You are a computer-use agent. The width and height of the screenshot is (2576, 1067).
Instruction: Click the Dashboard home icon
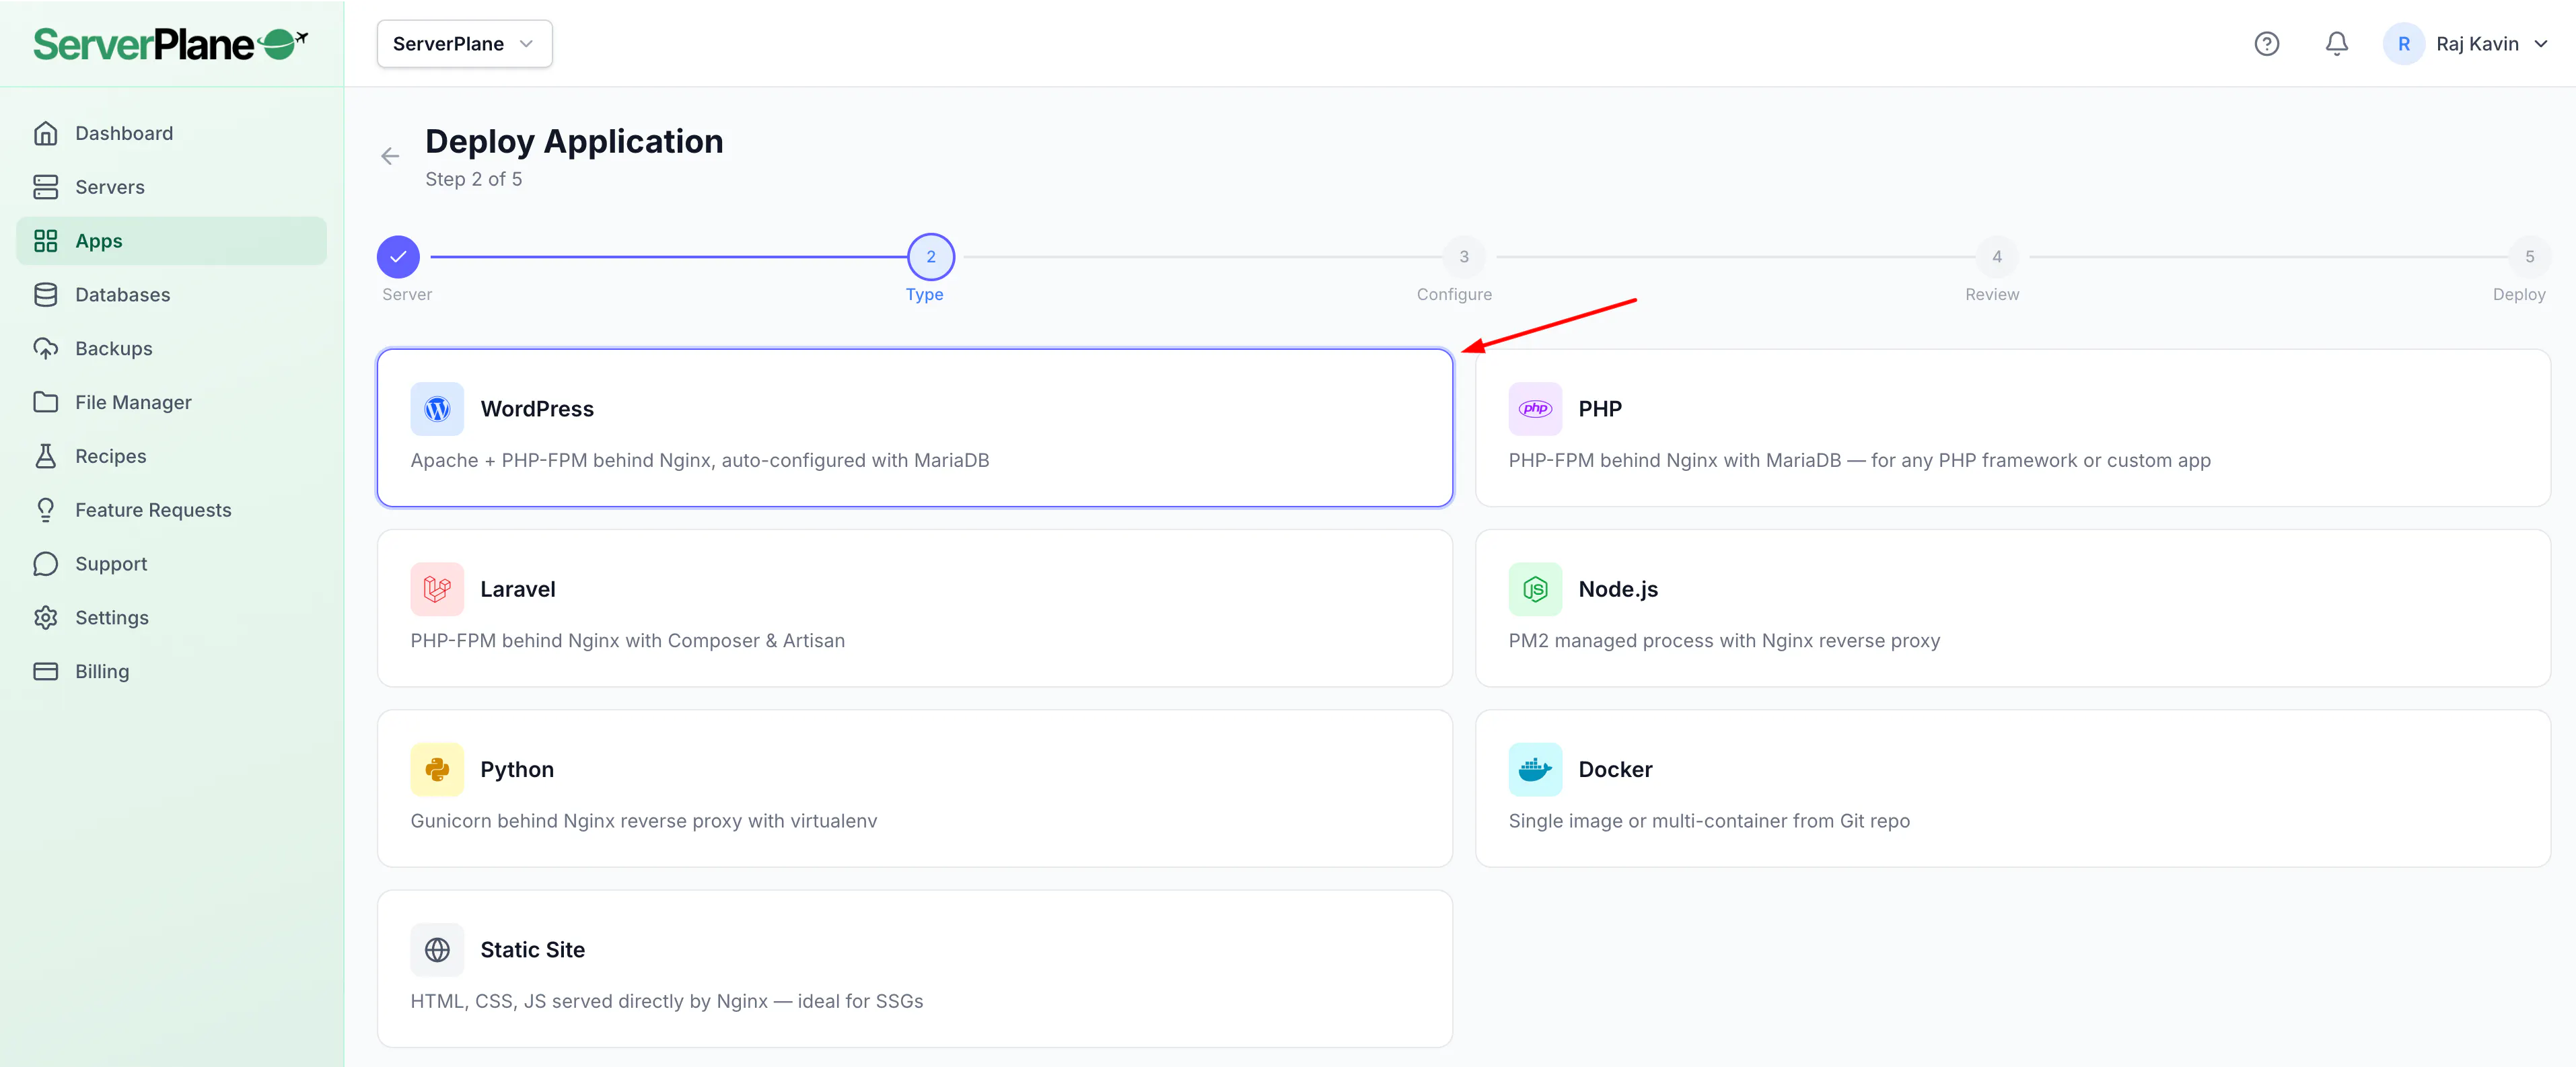[46, 133]
